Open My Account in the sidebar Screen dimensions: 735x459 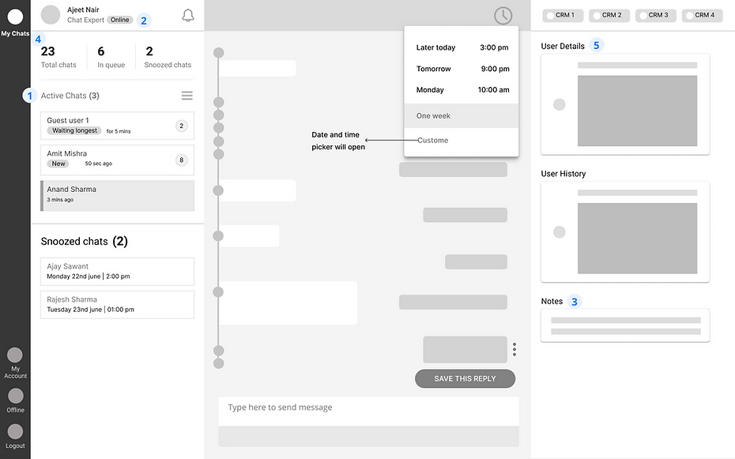(15, 355)
